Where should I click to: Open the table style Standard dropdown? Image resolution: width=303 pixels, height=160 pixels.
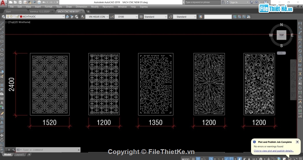166,17
